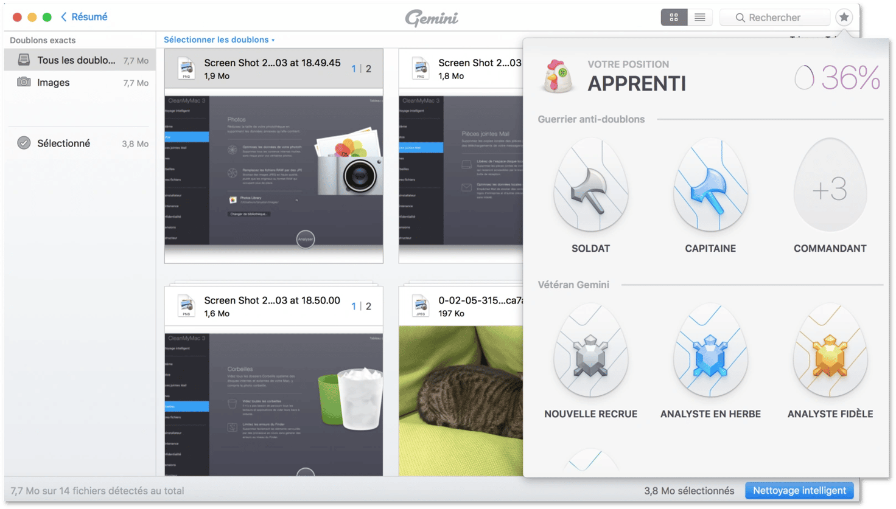
Task: Click the Commandant +3 egg badge
Action: click(830, 185)
